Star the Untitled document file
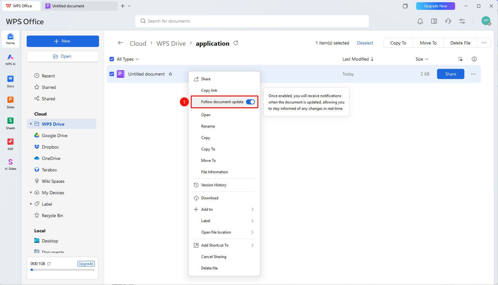Image resolution: width=498 pixels, height=285 pixels. click(170, 74)
